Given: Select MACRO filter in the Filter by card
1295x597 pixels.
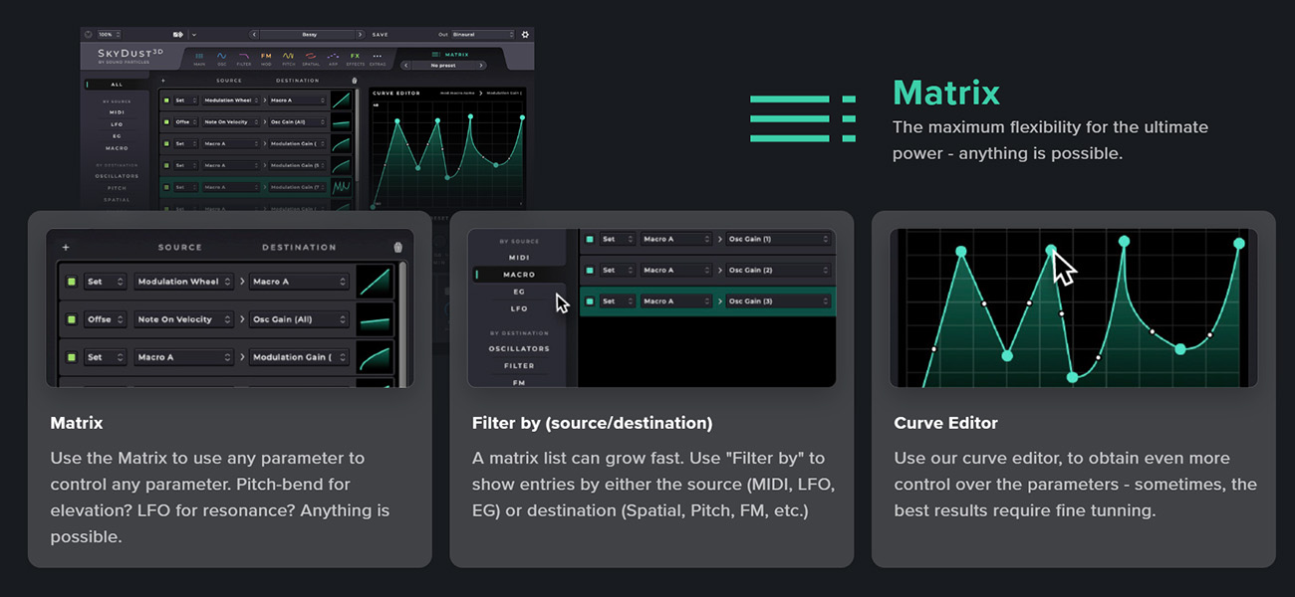Looking at the screenshot, I should 519,274.
